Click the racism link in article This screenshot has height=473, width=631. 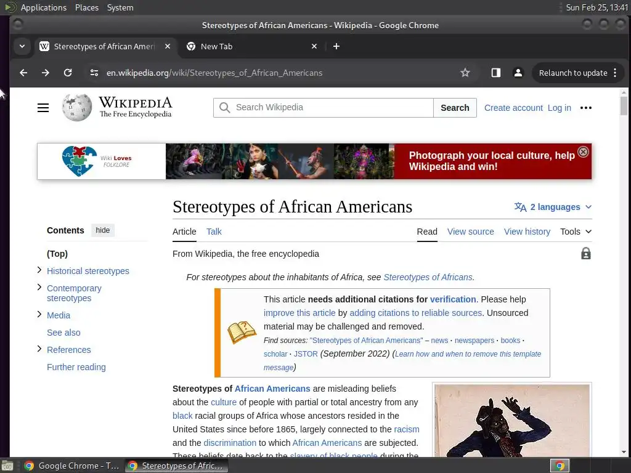(407, 429)
